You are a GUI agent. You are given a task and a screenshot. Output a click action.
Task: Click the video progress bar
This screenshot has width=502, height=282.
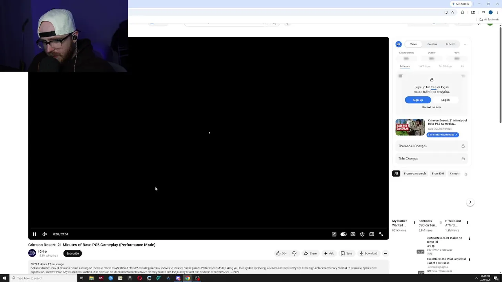click(x=208, y=228)
